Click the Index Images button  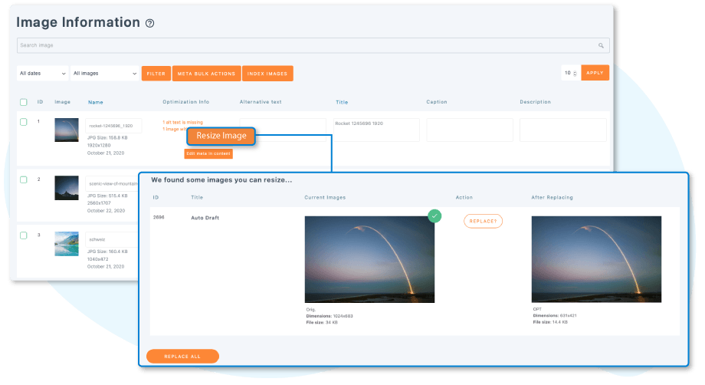click(x=267, y=74)
